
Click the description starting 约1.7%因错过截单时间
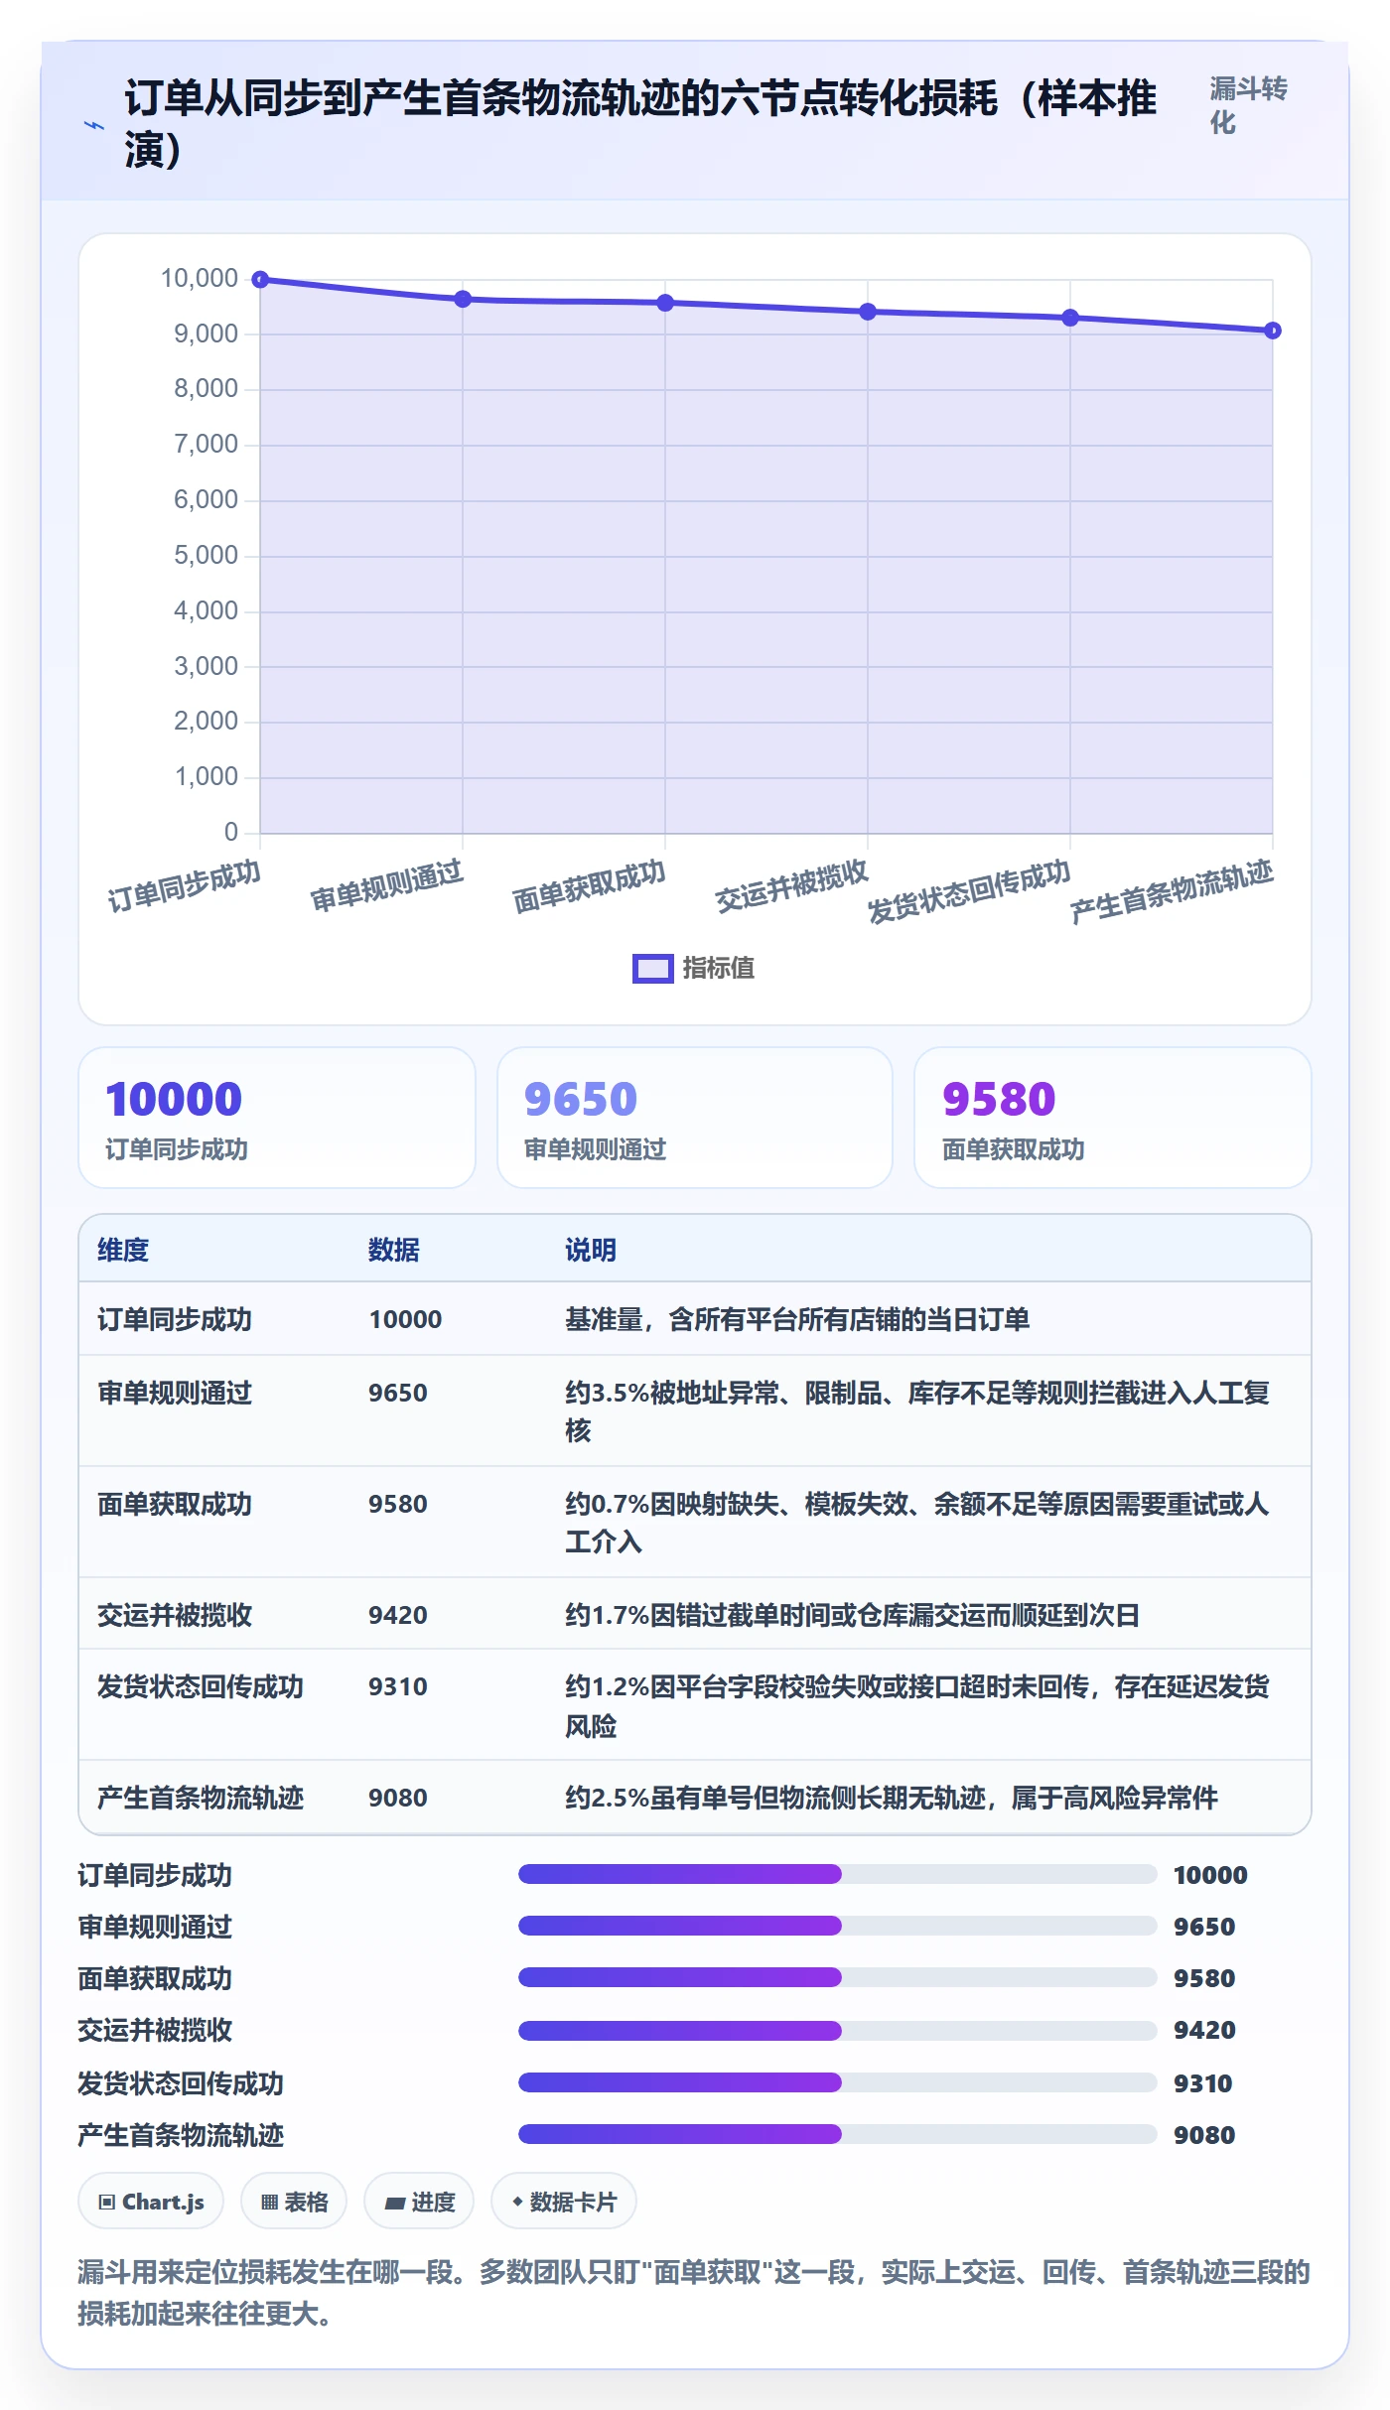[852, 1615]
